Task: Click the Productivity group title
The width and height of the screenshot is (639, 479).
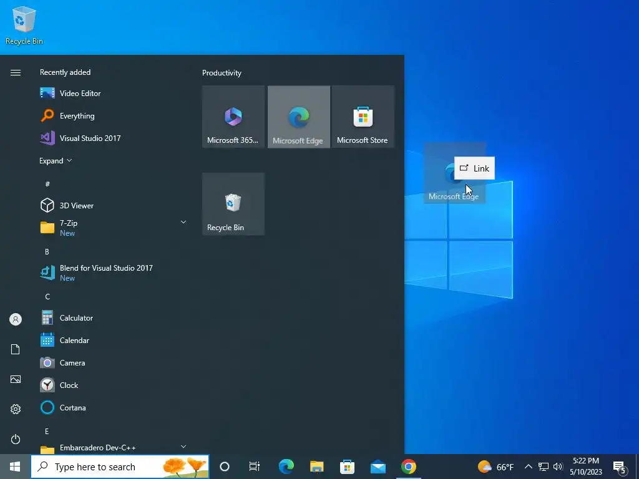Action: click(222, 73)
